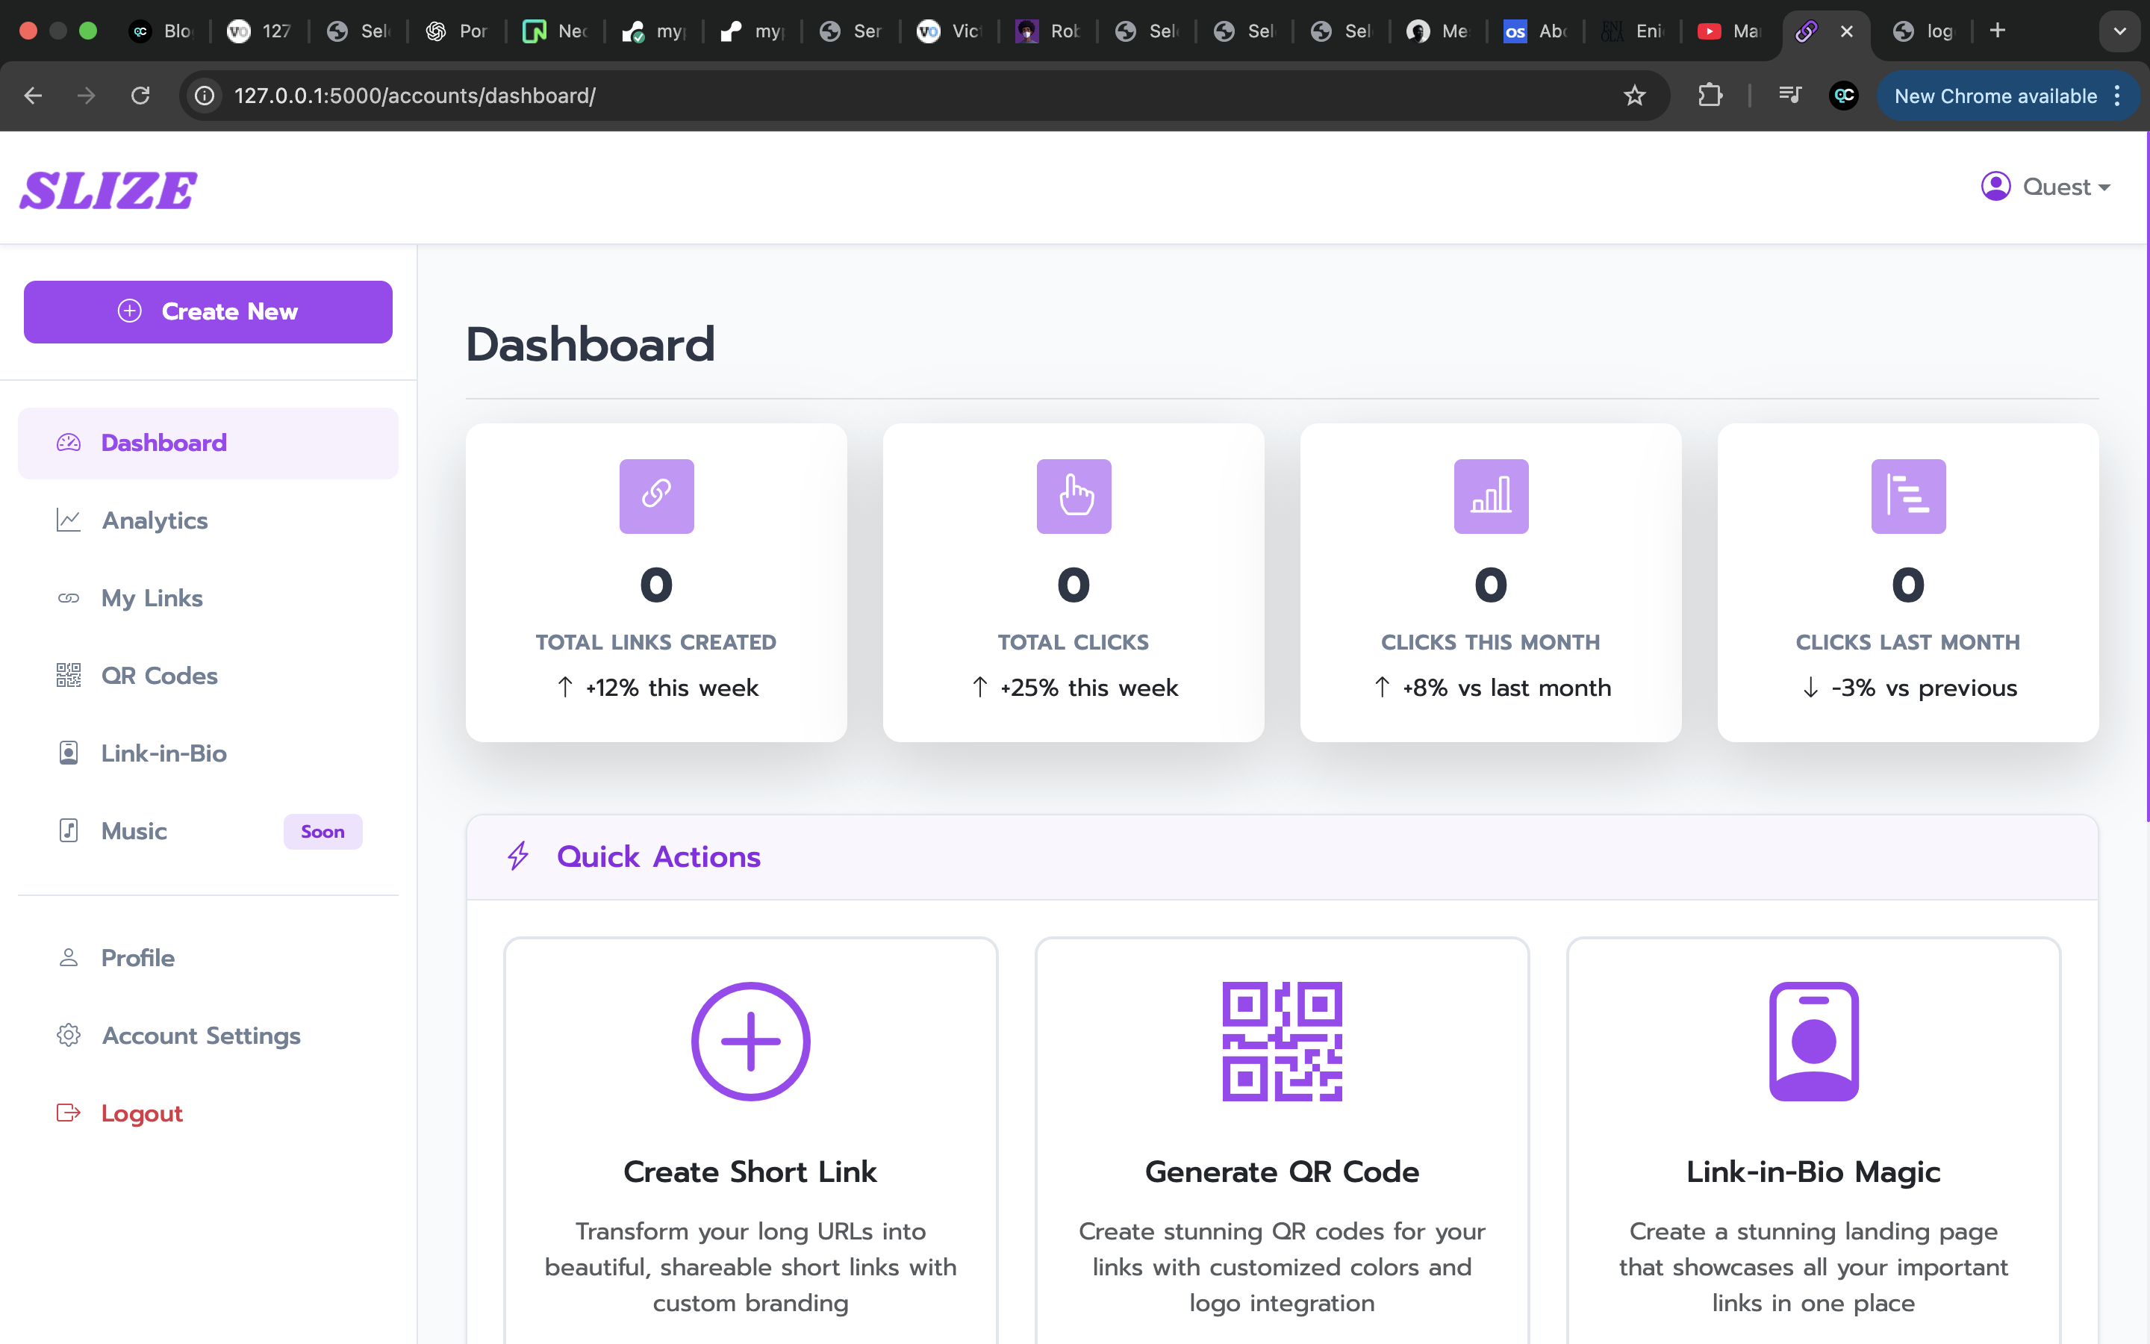Click the Link-in-Bio Magic badge icon
The width and height of the screenshot is (2150, 1344).
(1813, 1041)
